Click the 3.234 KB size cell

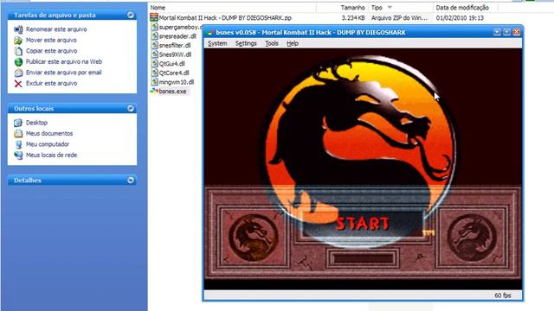tap(353, 17)
